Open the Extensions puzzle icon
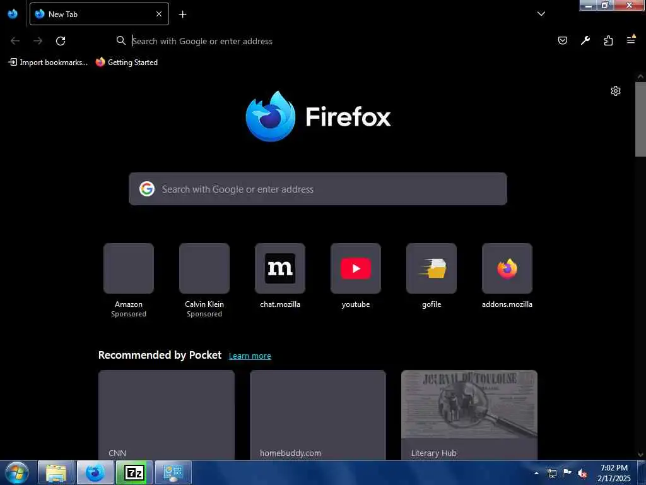Screen dimensions: 646x485 (608, 40)
